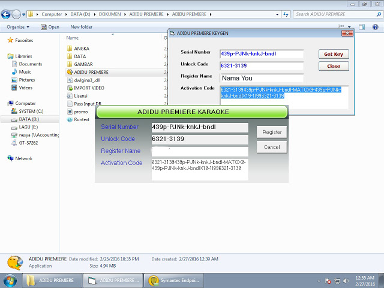Image resolution: width=384 pixels, height=288 pixels.
Task: Select the GAMBAR folder
Action: [80, 64]
